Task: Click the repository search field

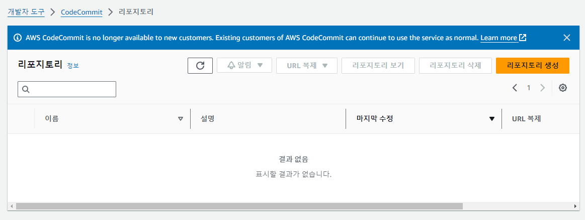Action: point(67,89)
